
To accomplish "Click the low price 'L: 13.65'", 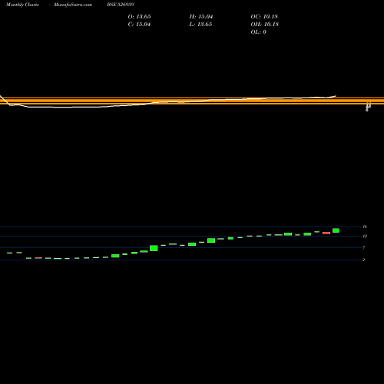I will coord(200,25).
